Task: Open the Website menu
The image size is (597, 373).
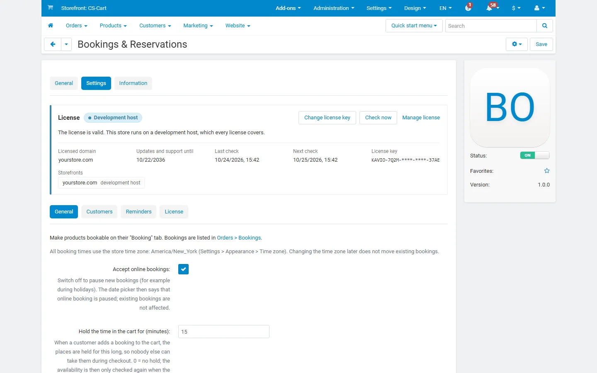Action: 238,26
